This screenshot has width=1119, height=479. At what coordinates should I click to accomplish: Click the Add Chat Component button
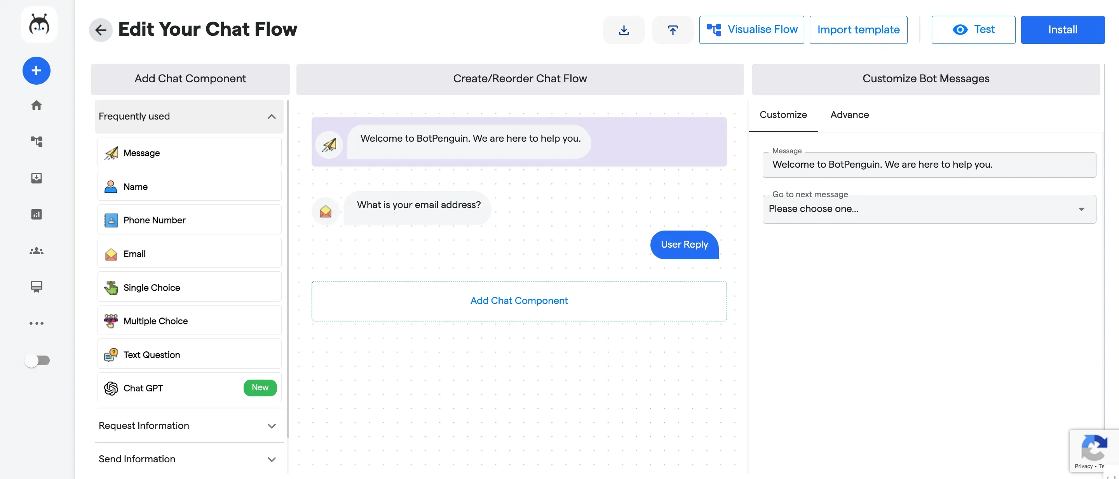pos(519,300)
